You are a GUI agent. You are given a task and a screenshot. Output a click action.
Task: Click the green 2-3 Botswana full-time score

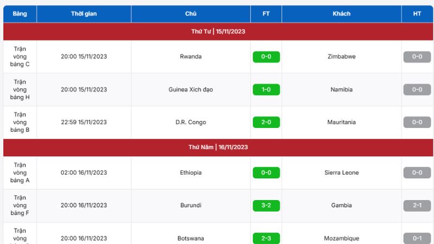point(266,238)
